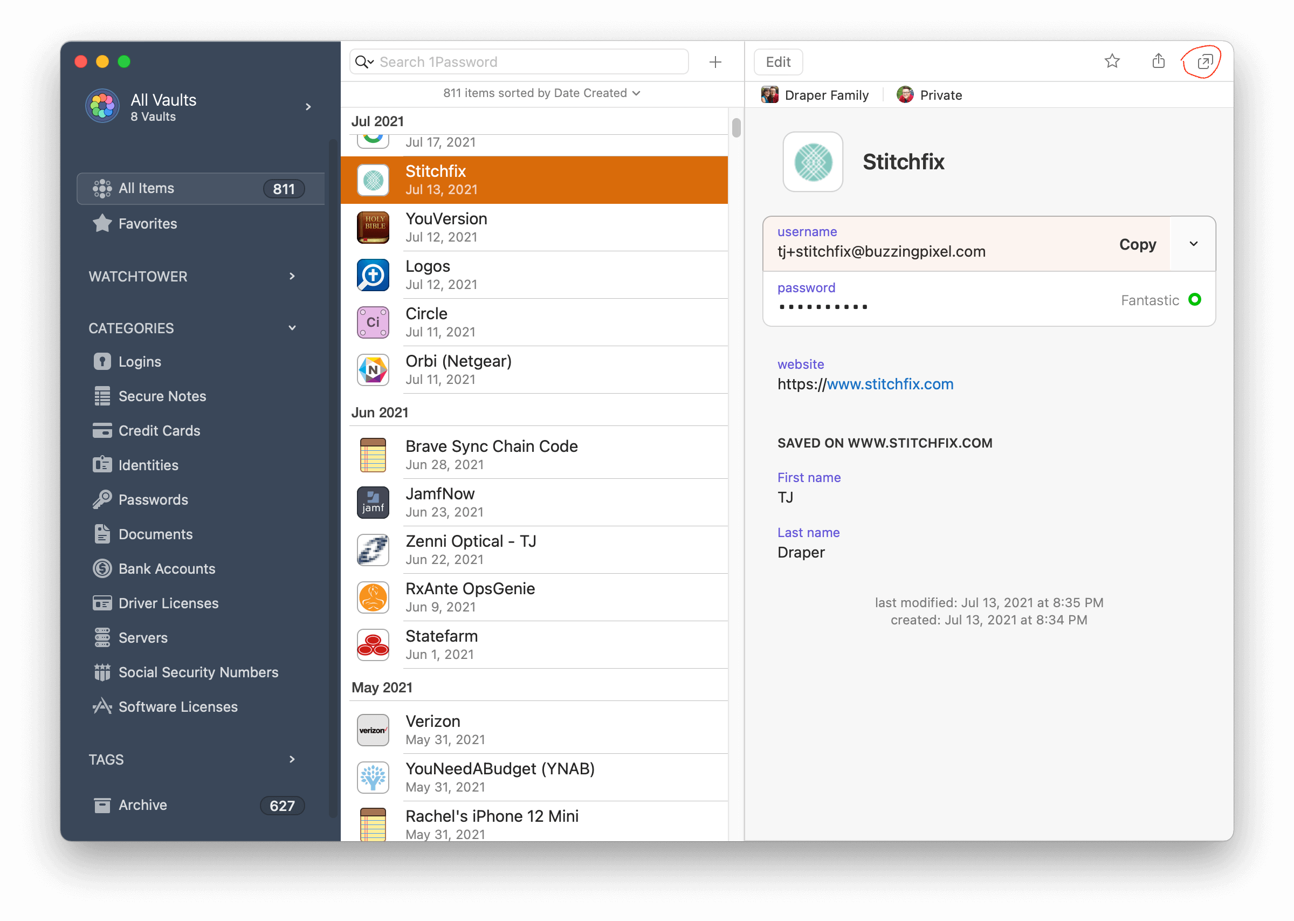The height and width of the screenshot is (921, 1294).
Task: Click the Draper Family vault label
Action: pyautogui.click(x=814, y=95)
